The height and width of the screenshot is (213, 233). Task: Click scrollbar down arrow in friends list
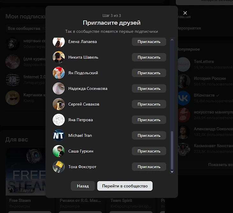click(x=172, y=172)
